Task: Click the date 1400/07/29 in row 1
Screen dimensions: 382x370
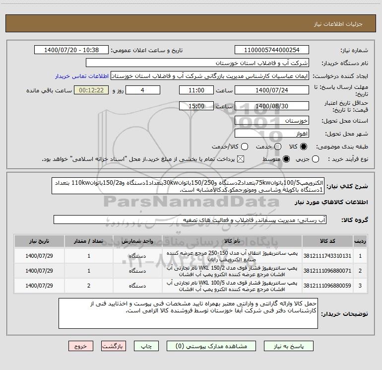Action: (x=39, y=256)
